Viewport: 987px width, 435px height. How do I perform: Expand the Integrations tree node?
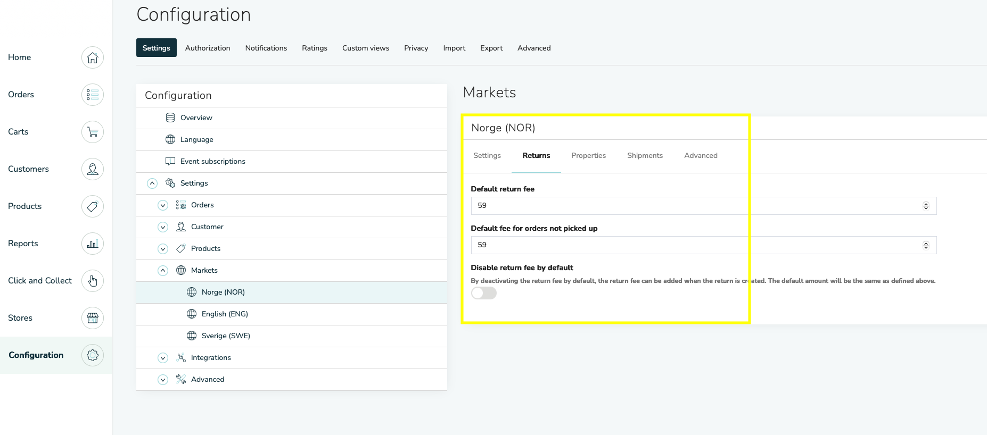[163, 358]
